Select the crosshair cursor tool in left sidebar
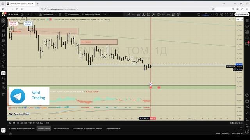This screenshot has height=140, width=250. click(x=4, y=21)
